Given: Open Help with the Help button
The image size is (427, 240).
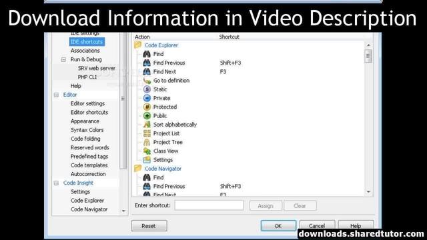Looking at the screenshot, I should [356, 225].
